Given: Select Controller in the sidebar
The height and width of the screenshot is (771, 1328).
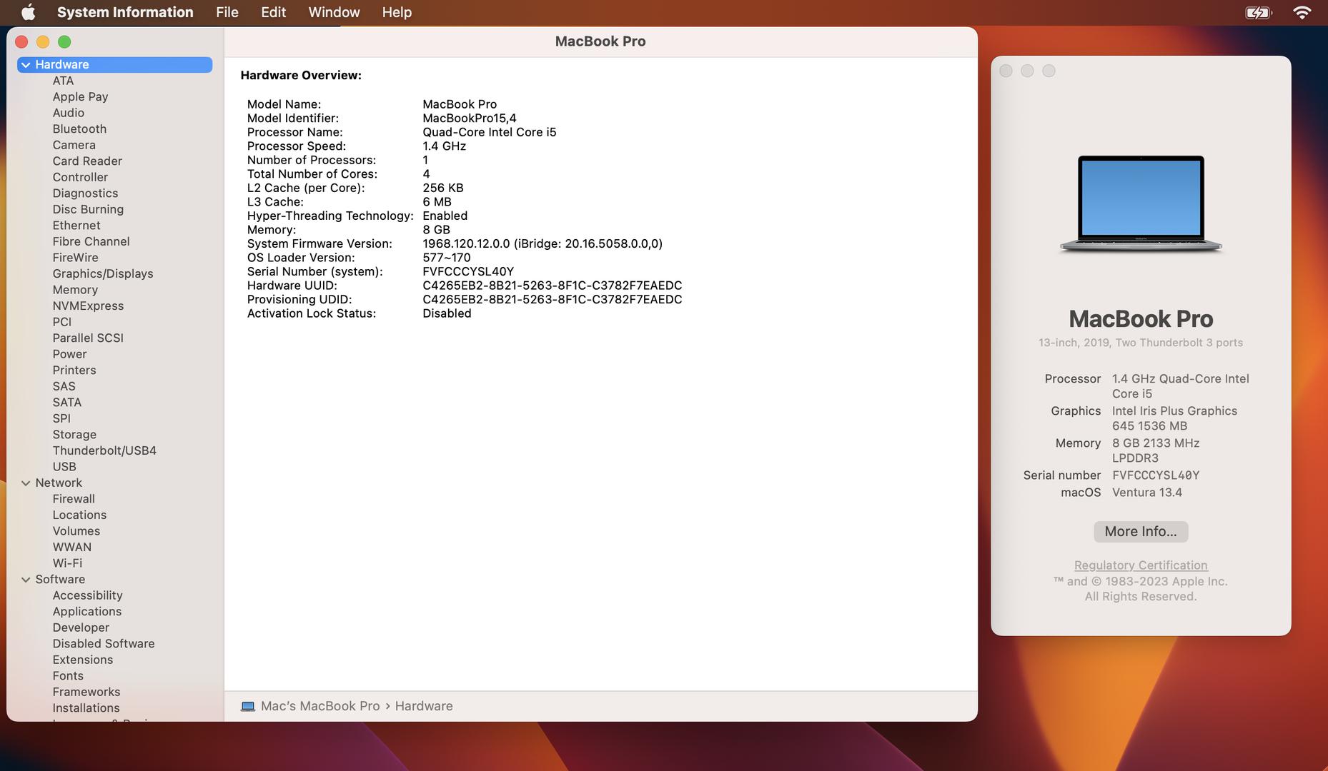Looking at the screenshot, I should coord(80,177).
